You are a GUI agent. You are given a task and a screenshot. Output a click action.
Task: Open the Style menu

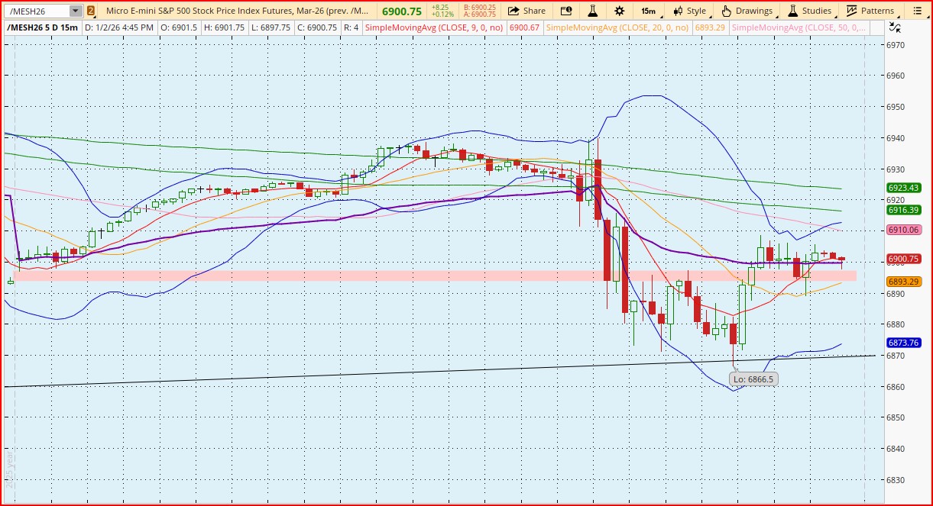pyautogui.click(x=690, y=11)
